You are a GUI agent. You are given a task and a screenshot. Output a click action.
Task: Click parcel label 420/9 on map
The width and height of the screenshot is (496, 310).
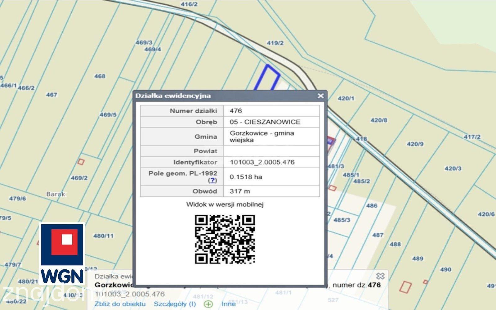pos(415,144)
